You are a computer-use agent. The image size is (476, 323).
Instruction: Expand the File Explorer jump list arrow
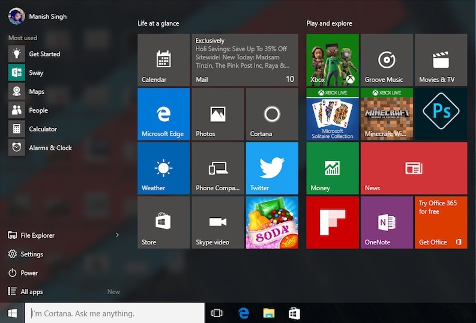[117, 235]
